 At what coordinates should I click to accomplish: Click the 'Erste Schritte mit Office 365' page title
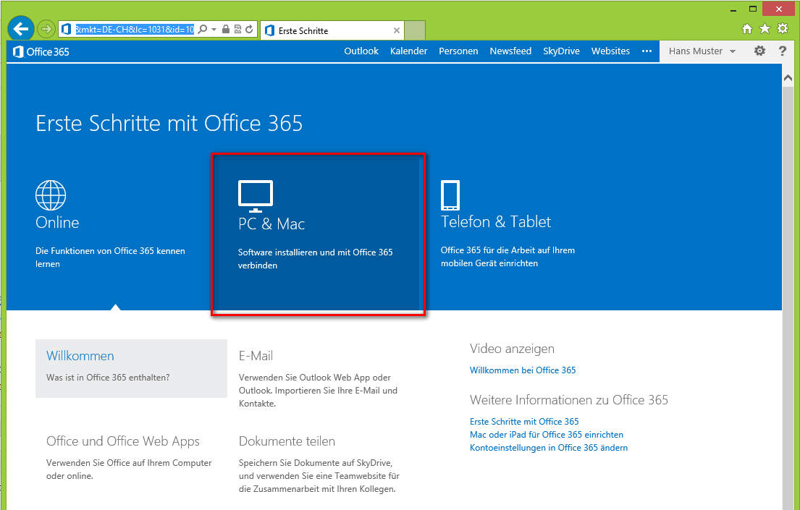169,124
